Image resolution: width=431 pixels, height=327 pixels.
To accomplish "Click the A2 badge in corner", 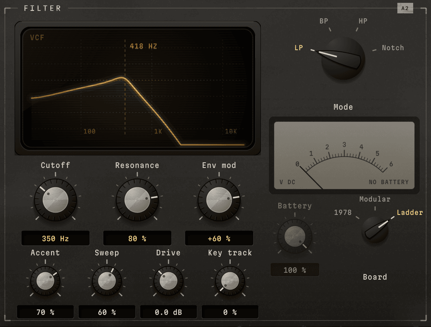I will click(x=405, y=8).
